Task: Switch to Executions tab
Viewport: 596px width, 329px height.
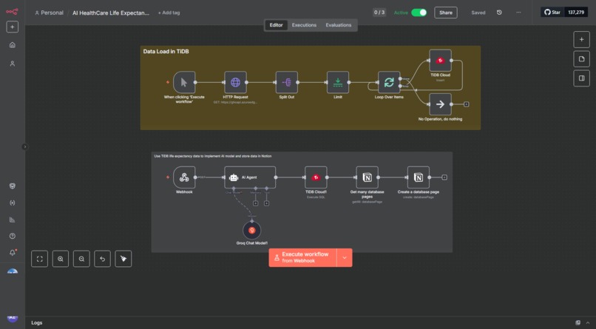Action: 304,25
